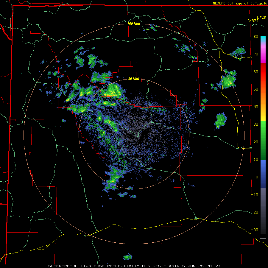Click the 10 dBZ scale value
Viewport: 268px width, 268px height.
(x=256, y=160)
